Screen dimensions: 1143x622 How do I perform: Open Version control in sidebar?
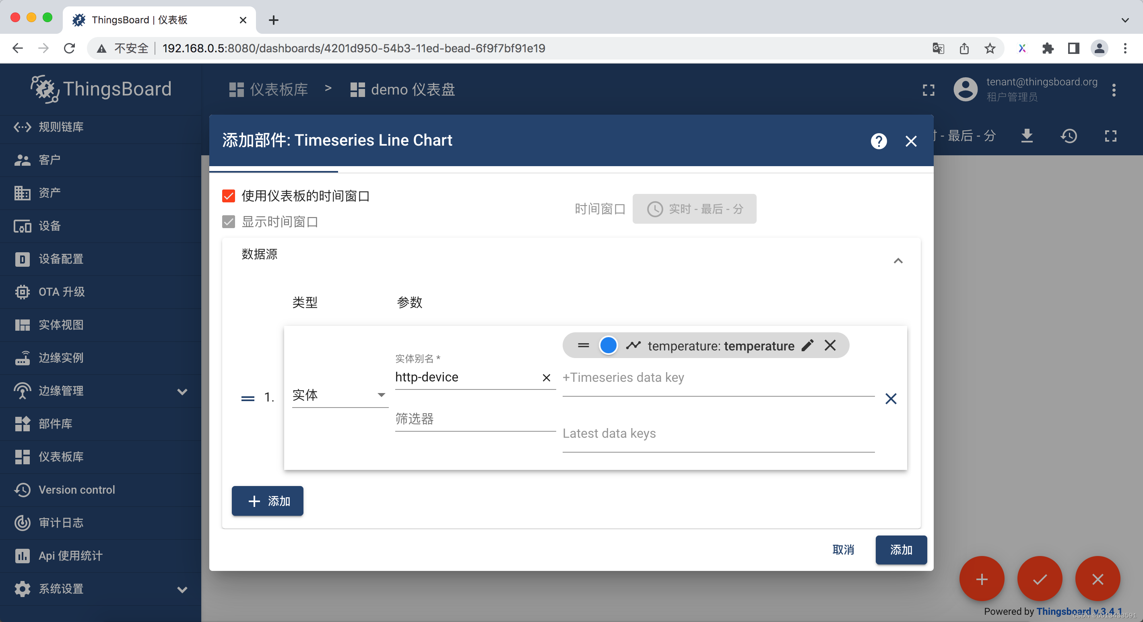point(100,489)
